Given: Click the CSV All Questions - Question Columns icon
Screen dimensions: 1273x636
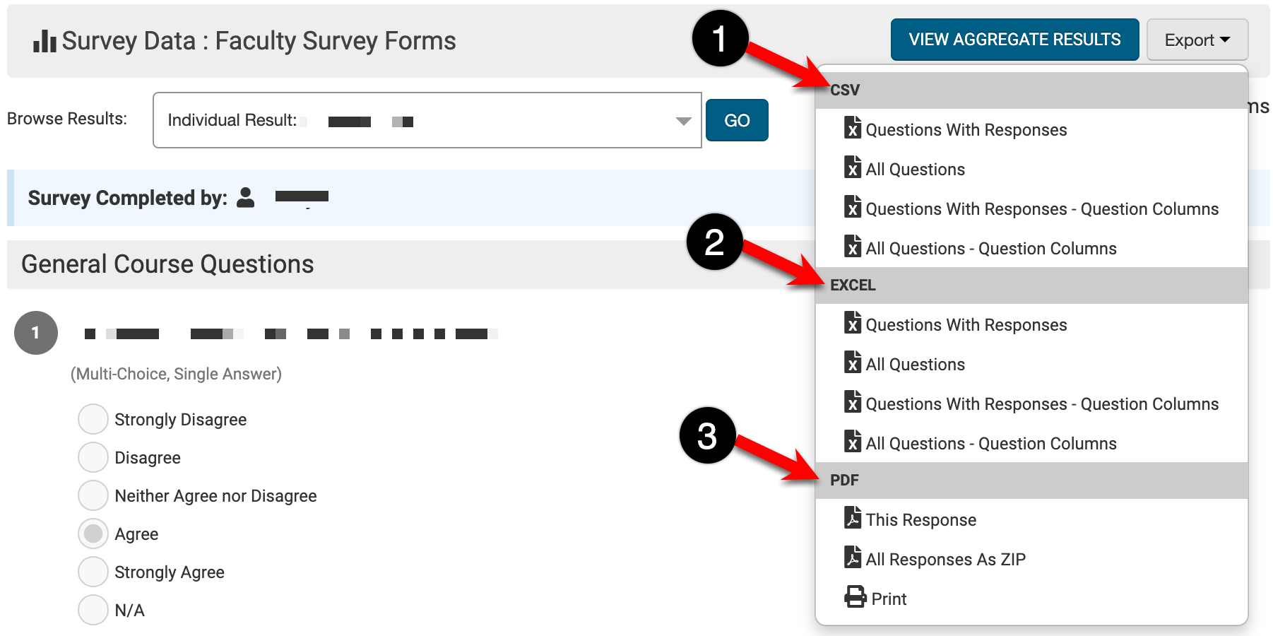Looking at the screenshot, I should click(853, 247).
